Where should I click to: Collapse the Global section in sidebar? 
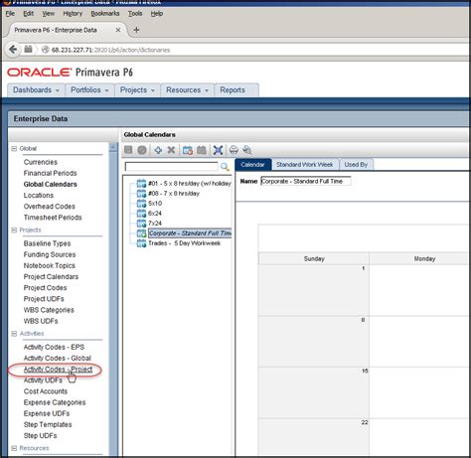14,149
